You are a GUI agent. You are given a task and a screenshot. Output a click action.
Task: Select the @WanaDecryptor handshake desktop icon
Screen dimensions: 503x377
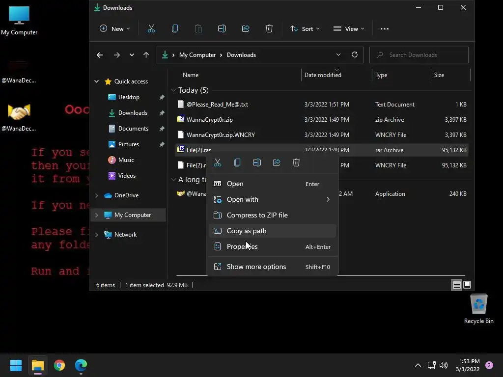[19, 117]
